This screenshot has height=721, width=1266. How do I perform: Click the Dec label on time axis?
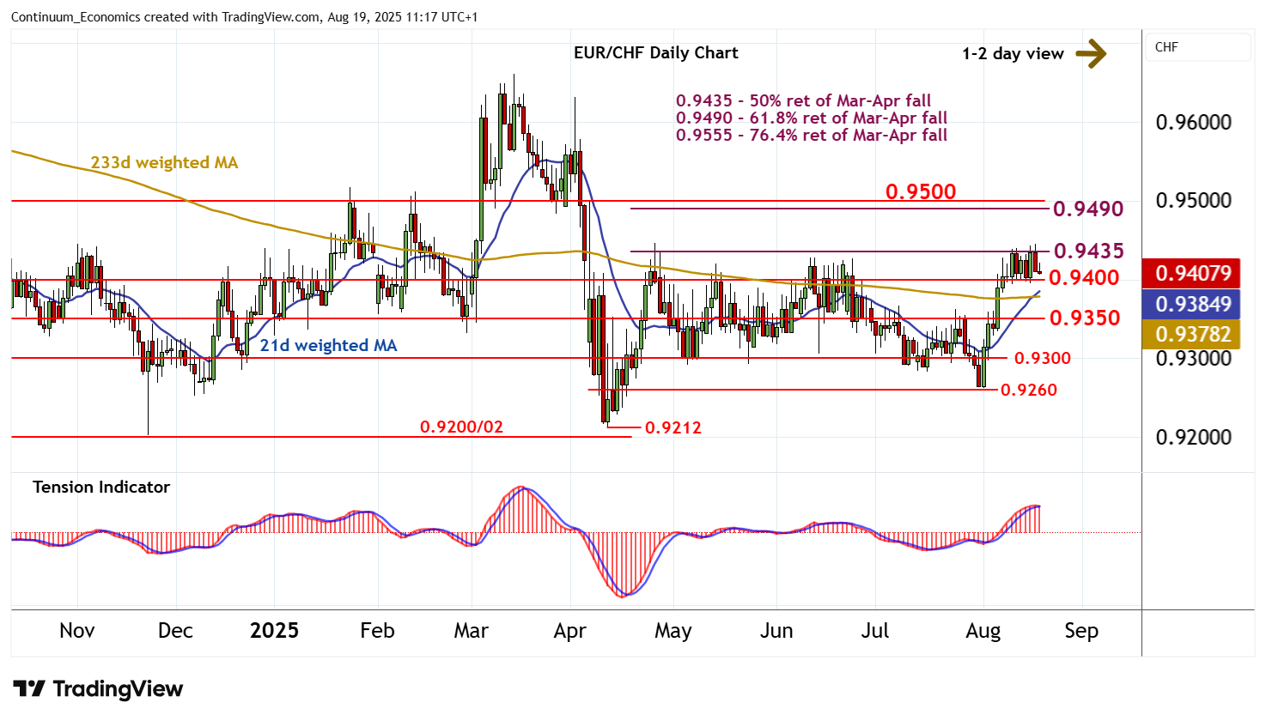175,631
